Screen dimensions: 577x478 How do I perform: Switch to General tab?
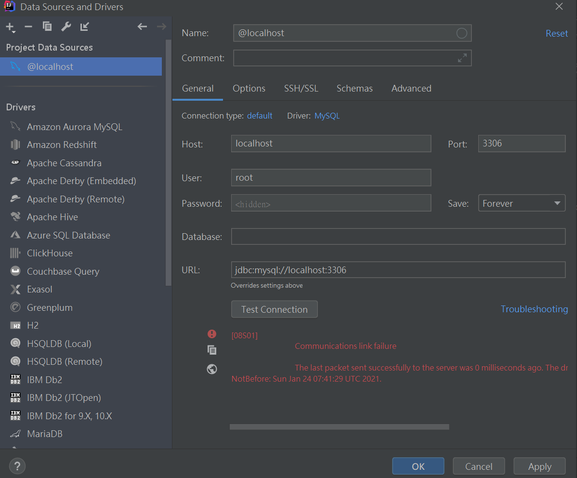click(197, 88)
